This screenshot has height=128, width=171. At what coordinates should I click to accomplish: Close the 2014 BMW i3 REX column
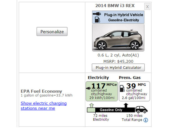148,7
